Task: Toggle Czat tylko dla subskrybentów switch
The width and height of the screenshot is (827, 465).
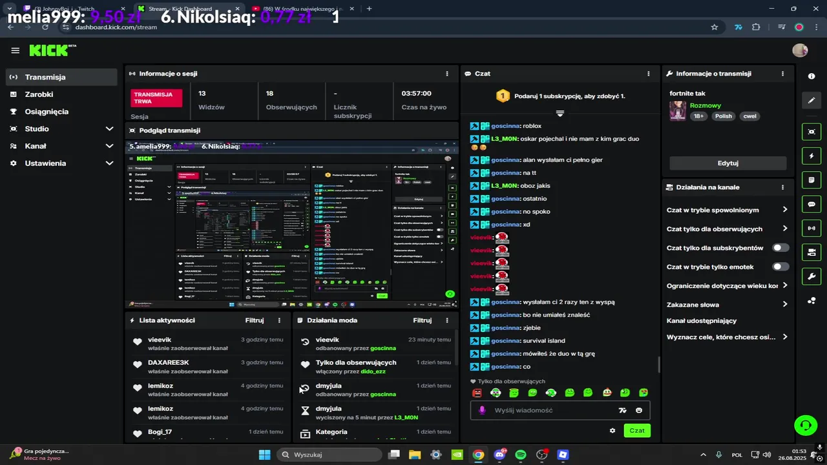Action: click(780, 248)
